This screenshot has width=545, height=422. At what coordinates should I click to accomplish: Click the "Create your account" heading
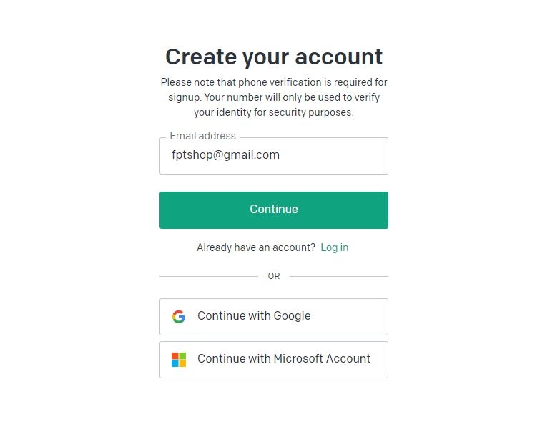click(x=273, y=57)
